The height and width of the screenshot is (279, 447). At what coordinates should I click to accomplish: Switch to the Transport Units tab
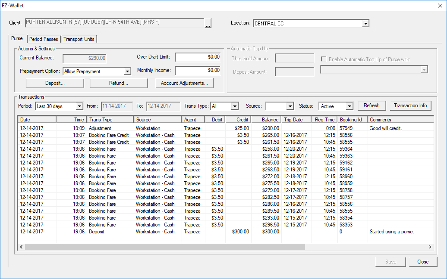click(79, 39)
